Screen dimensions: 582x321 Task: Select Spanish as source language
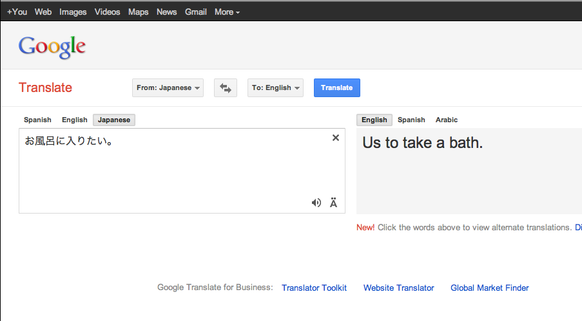tap(37, 120)
